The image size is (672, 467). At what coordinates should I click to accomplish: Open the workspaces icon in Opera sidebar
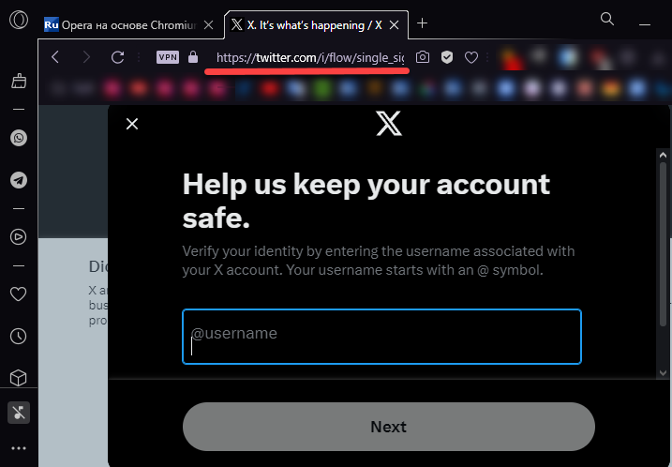19,81
